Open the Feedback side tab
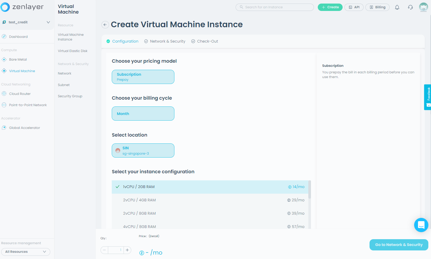The image size is (431, 259). [428, 97]
